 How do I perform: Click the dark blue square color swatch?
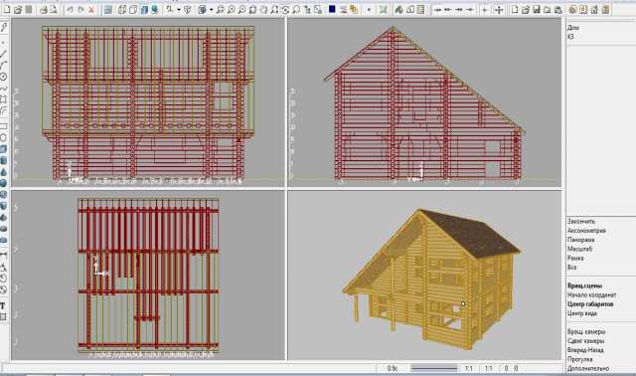coord(332,9)
